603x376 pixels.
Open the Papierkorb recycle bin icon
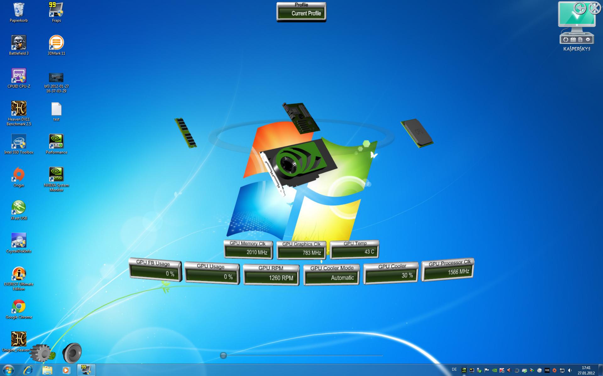tap(19, 13)
